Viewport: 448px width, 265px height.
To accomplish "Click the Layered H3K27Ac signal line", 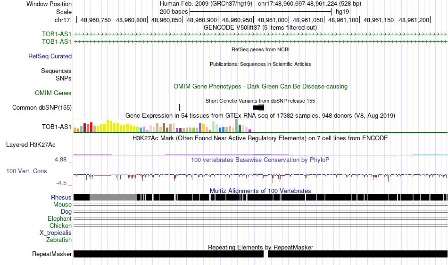I will pos(260,154).
